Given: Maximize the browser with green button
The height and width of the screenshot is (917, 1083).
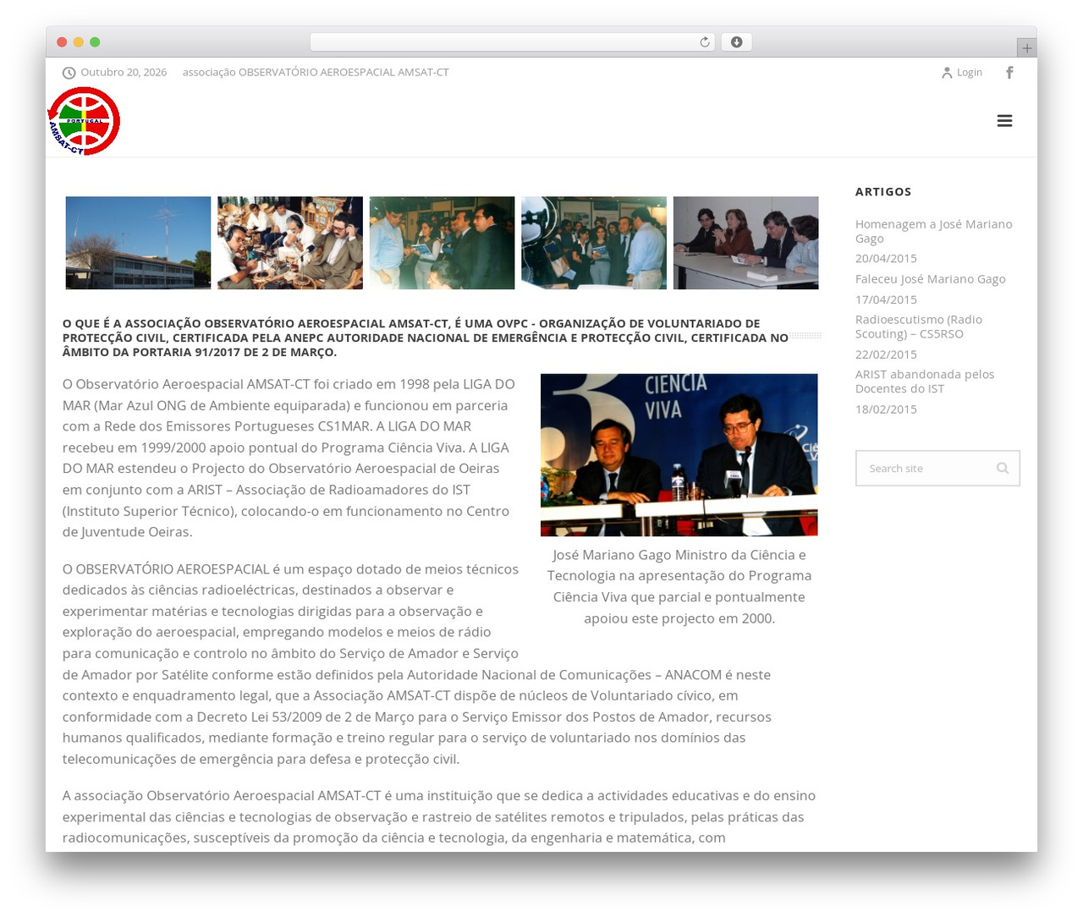Looking at the screenshot, I should tap(95, 42).
